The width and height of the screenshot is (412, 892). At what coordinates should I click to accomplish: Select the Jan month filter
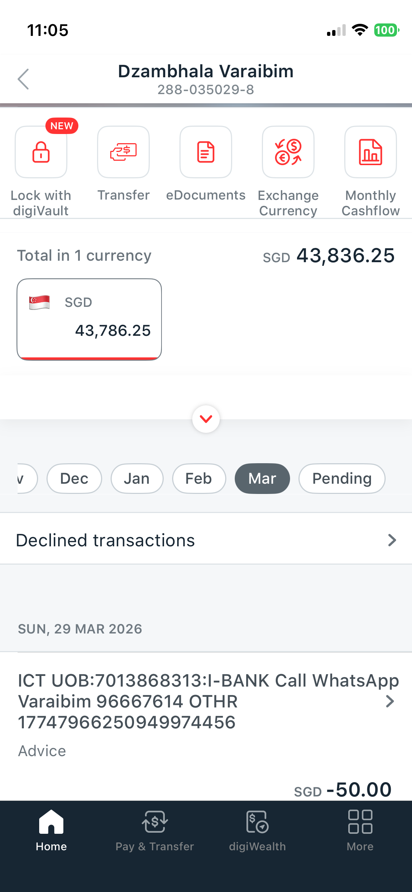coord(137,479)
